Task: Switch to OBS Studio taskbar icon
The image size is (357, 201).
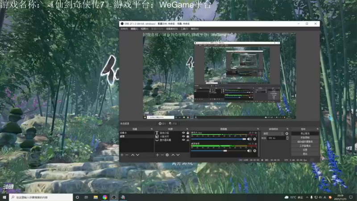Action: pos(114,197)
